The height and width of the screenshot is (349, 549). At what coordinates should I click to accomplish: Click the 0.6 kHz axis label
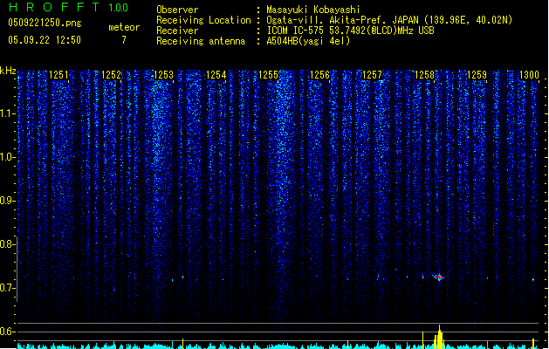coord(7,332)
